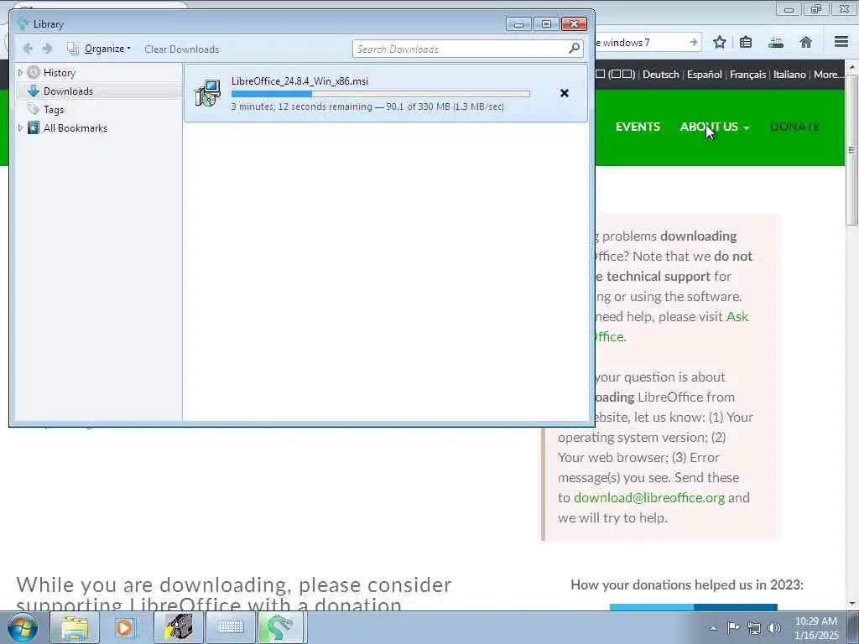Open the browser bookmarks list icon
The width and height of the screenshot is (859, 644).
(746, 42)
